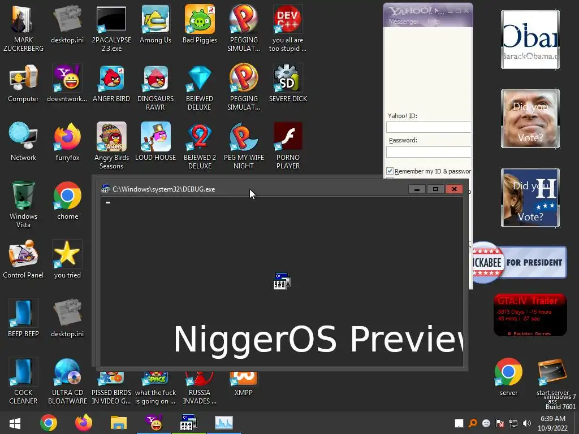Switch to the DEBUG.exe console taskbar button
579x434 pixels.
click(x=188, y=423)
